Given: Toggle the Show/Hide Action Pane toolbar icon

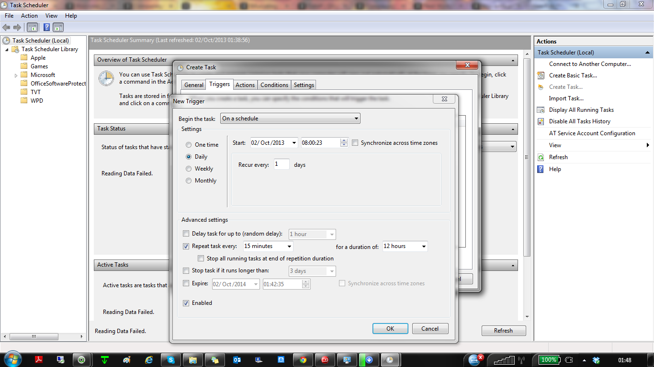Looking at the screenshot, I should pyautogui.click(x=58, y=28).
